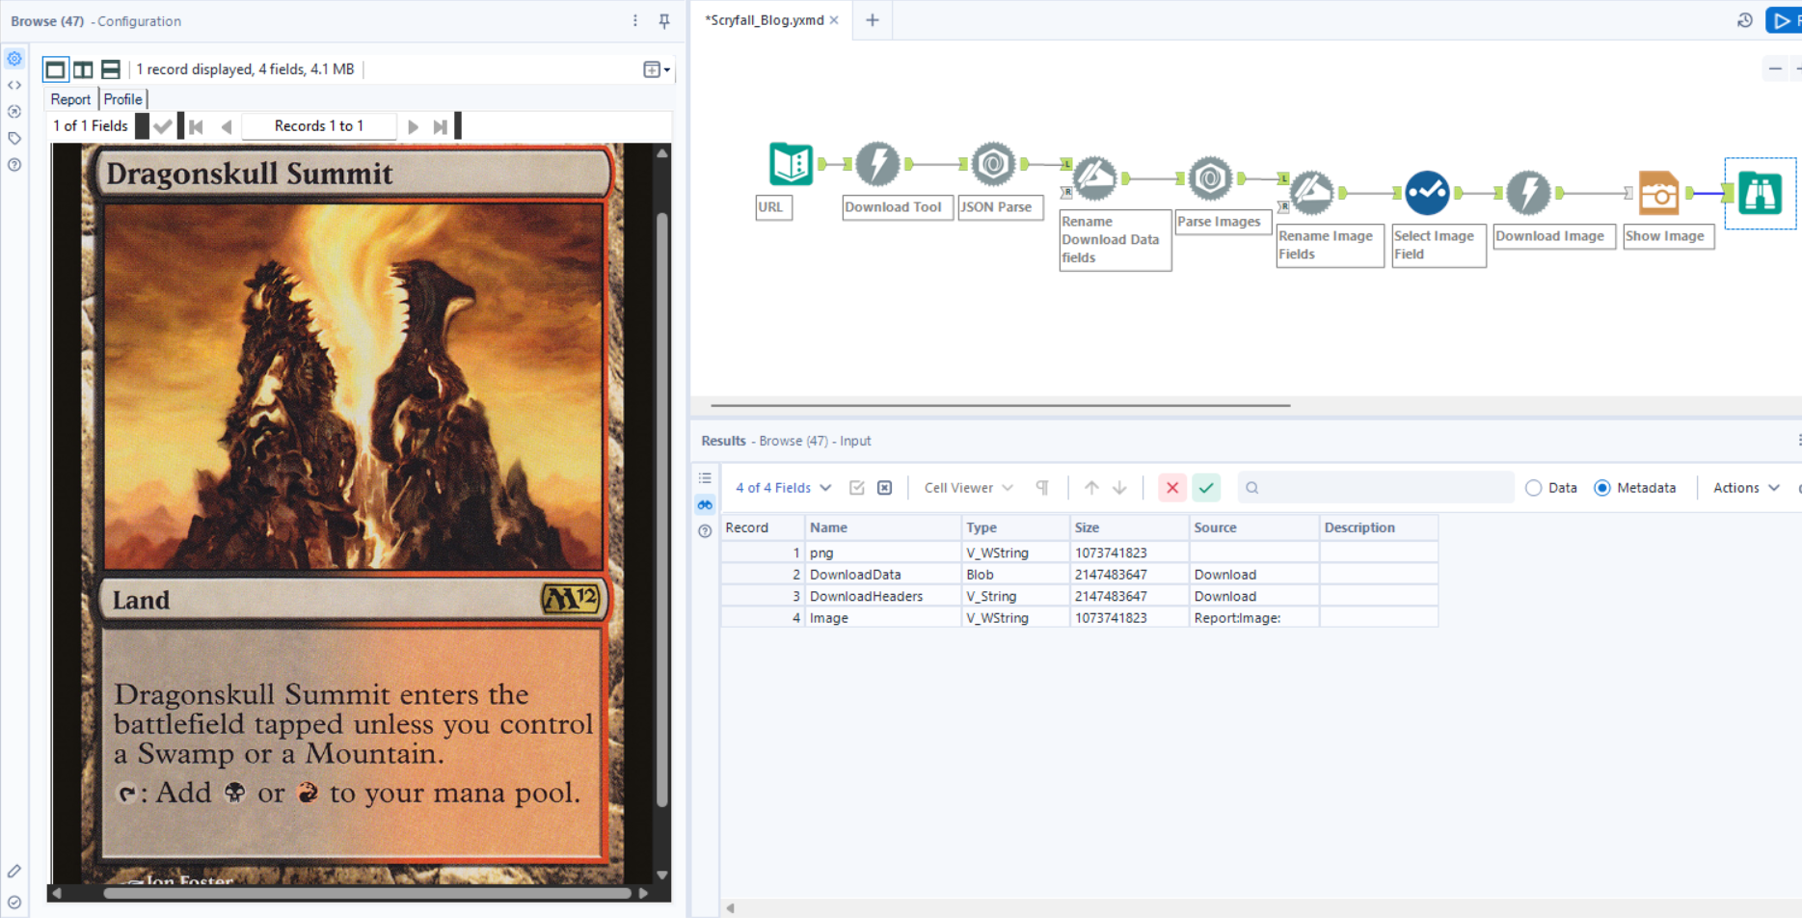This screenshot has height=918, width=1802.
Task: Switch to the Profile tab
Action: [x=122, y=99]
